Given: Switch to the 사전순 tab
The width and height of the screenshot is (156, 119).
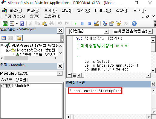Looking at the screenshot, I should pyautogui.click(x=7, y=79).
